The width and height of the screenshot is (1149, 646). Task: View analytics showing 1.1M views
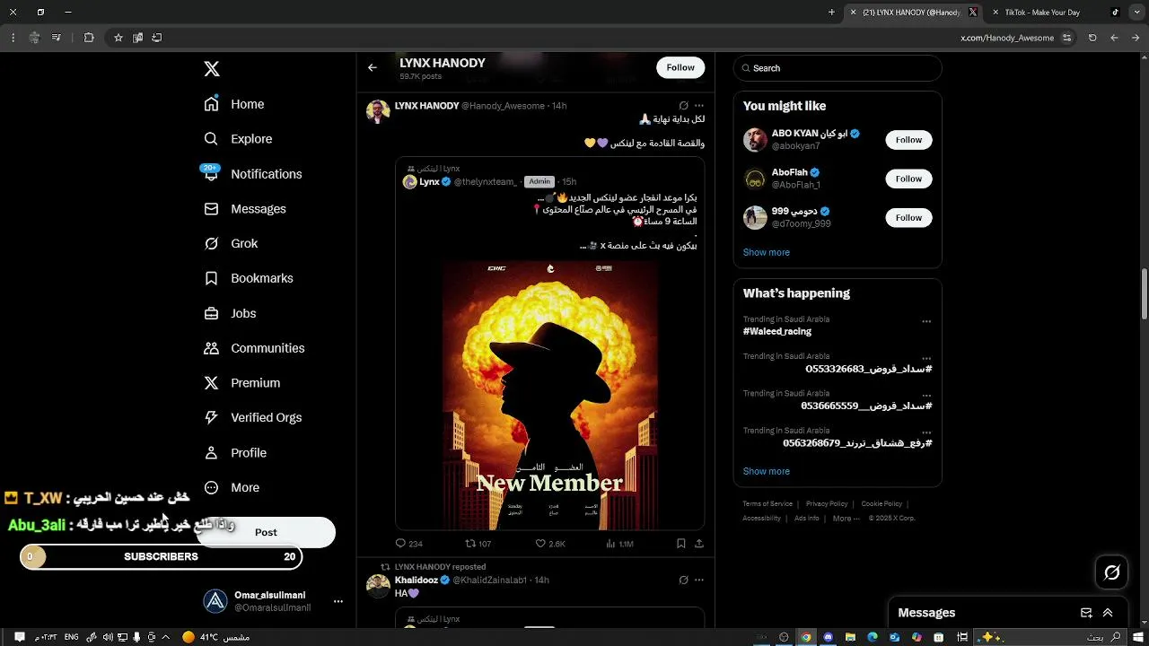tap(620, 544)
